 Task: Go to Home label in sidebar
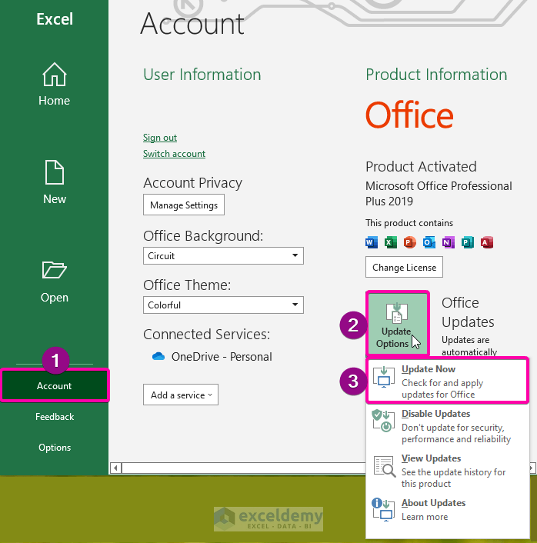click(x=54, y=101)
